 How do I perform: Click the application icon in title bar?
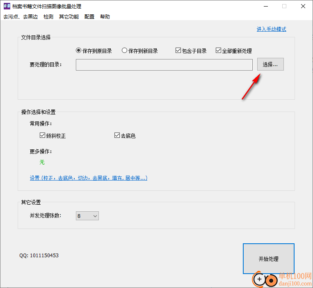tap(7, 6)
